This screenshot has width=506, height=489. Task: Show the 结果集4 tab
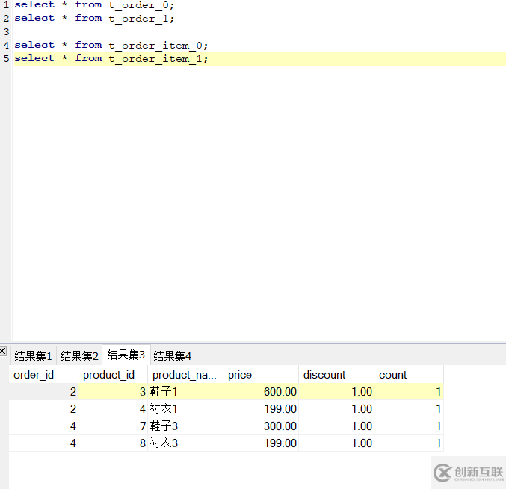click(173, 356)
